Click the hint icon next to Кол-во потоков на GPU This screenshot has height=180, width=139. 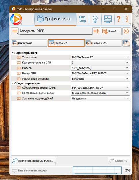pyautogui.click(x=19, y=63)
